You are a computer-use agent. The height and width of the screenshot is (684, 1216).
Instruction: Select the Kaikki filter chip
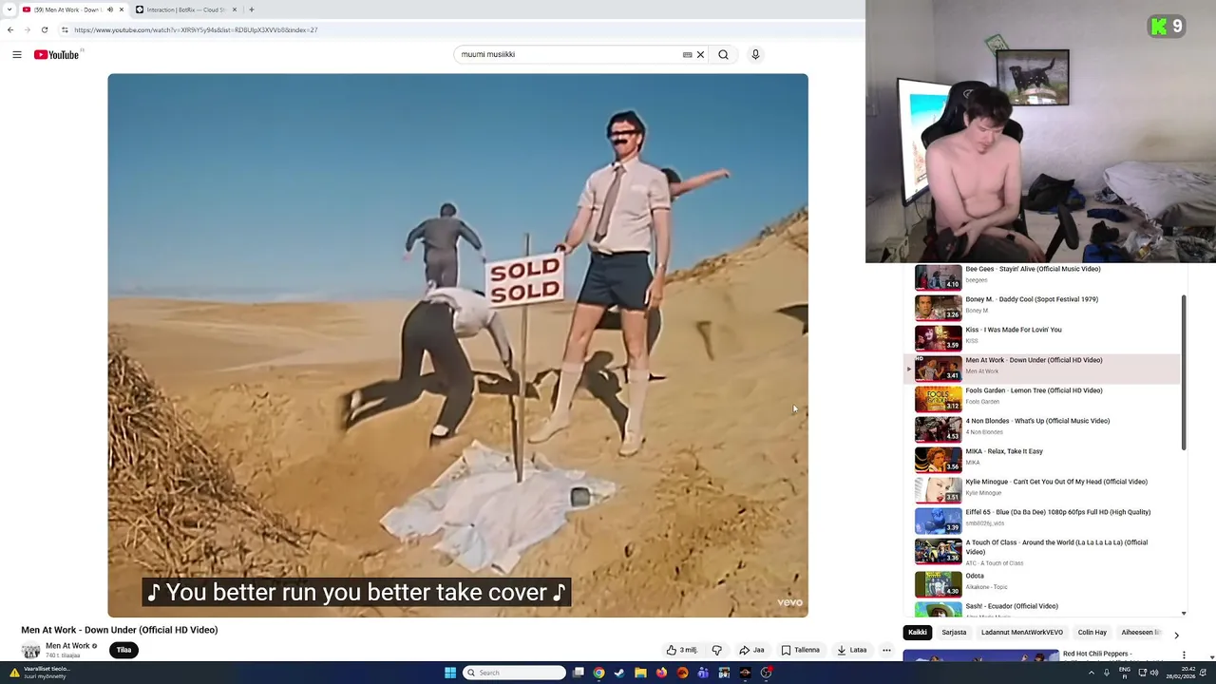click(917, 632)
